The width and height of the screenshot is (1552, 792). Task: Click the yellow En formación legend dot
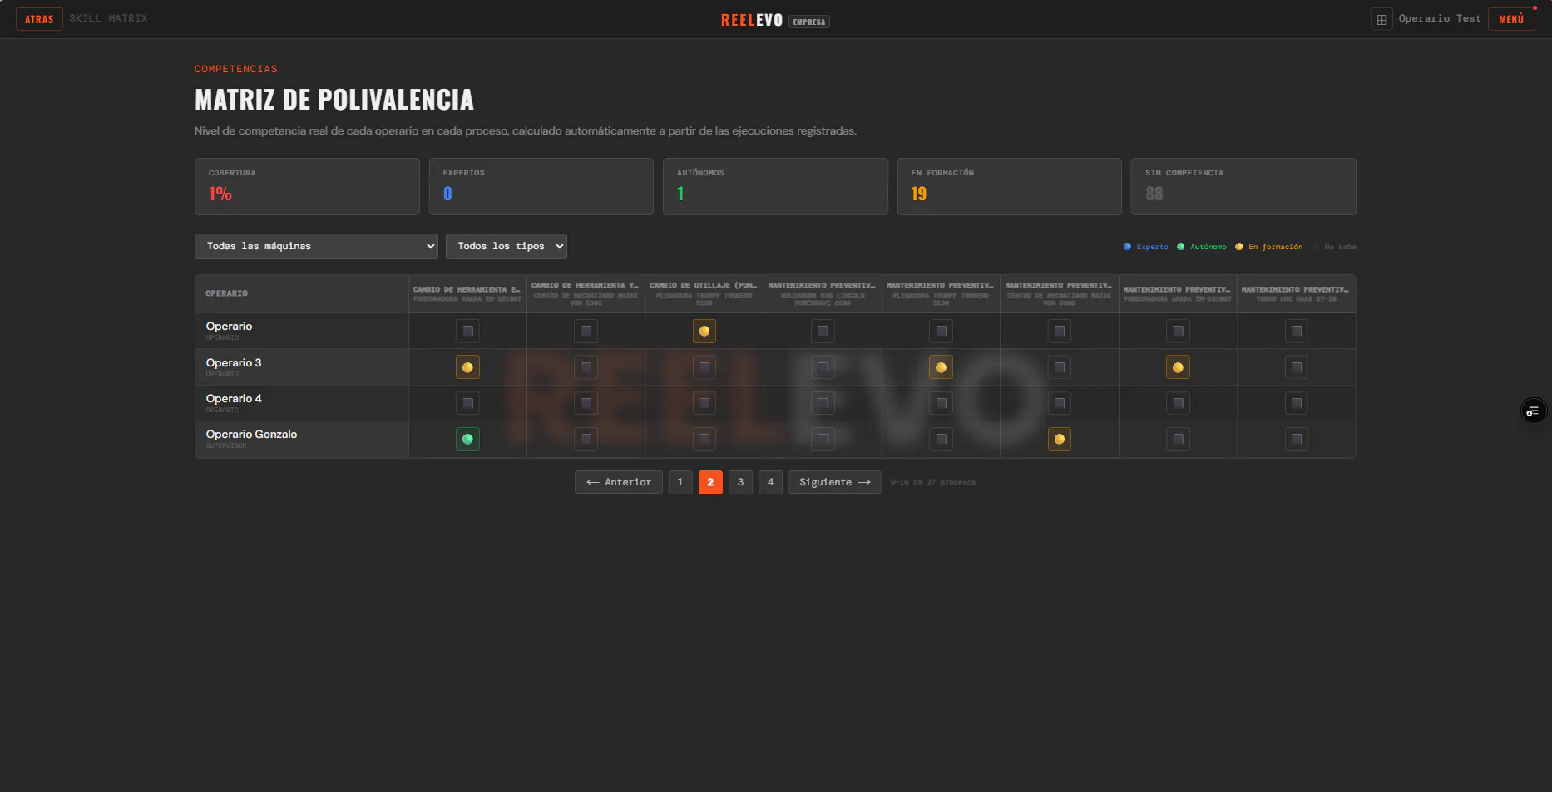[1238, 247]
